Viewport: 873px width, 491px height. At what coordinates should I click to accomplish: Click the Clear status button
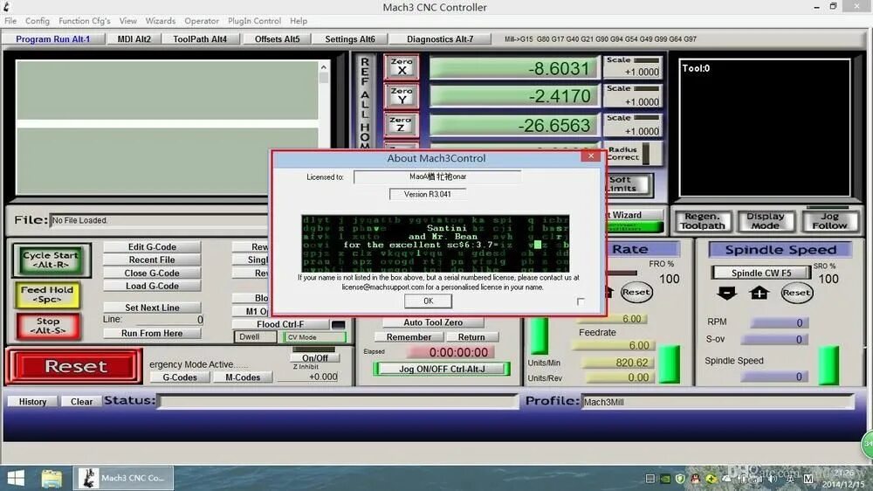click(81, 401)
